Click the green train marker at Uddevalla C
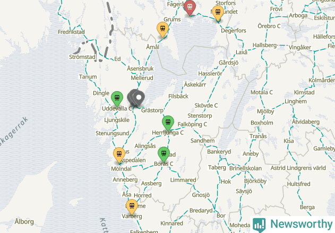 (117, 98)
